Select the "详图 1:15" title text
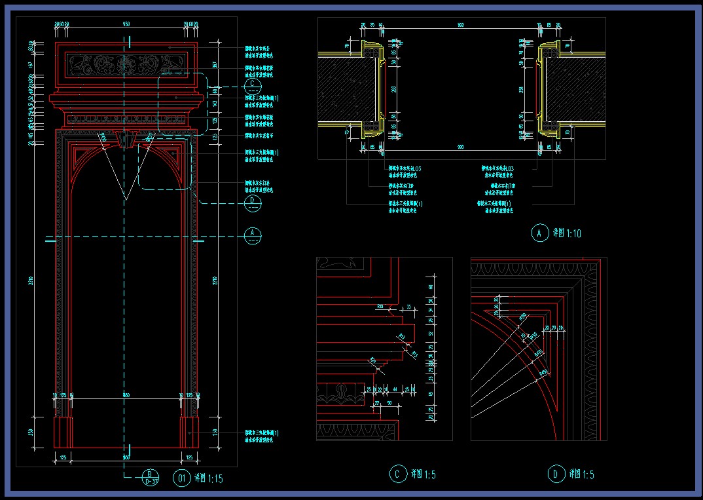 (209, 478)
